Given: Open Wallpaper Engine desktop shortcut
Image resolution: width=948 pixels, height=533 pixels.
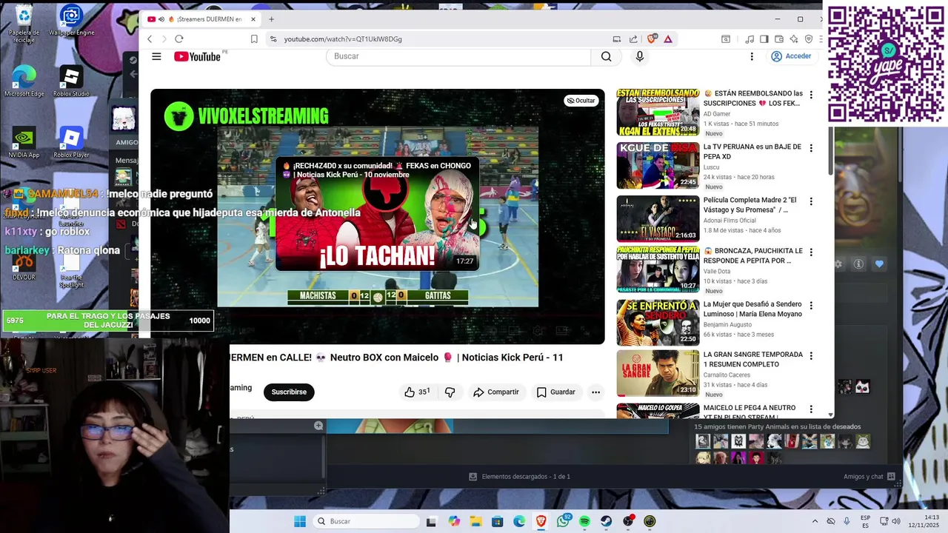Looking at the screenshot, I should coord(71,21).
